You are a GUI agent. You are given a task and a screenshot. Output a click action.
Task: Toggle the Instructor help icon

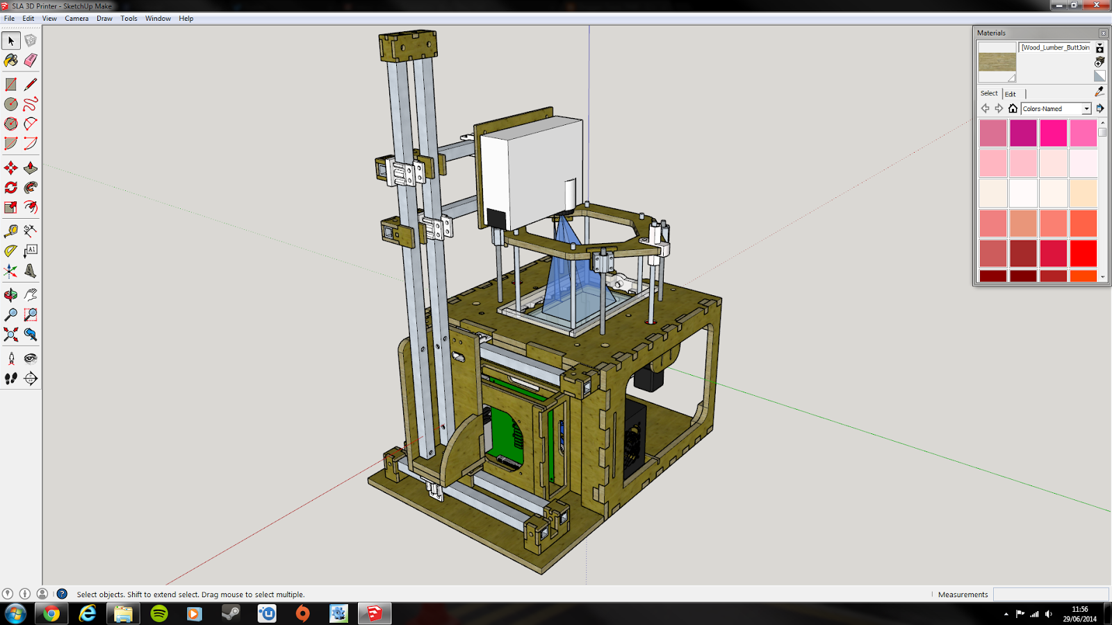62,594
